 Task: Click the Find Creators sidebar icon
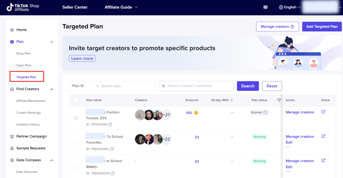pos(12,89)
